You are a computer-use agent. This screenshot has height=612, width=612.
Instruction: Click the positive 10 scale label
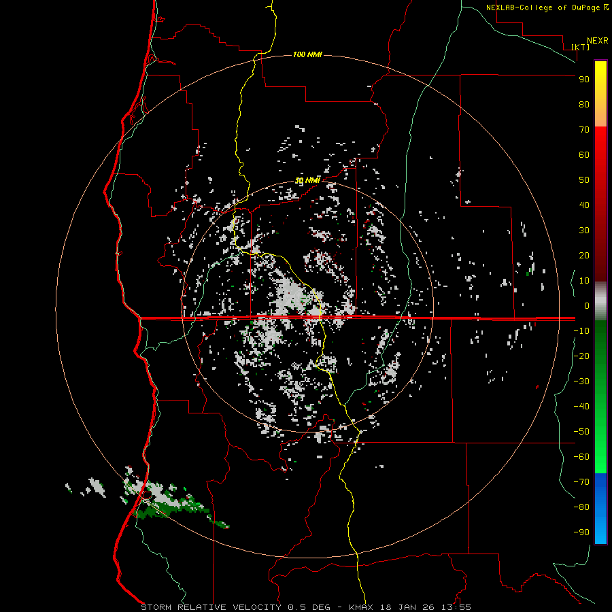(584, 281)
